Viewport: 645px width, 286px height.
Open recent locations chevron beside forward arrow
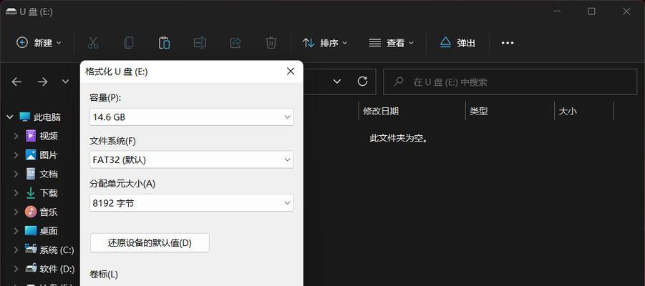(65, 82)
